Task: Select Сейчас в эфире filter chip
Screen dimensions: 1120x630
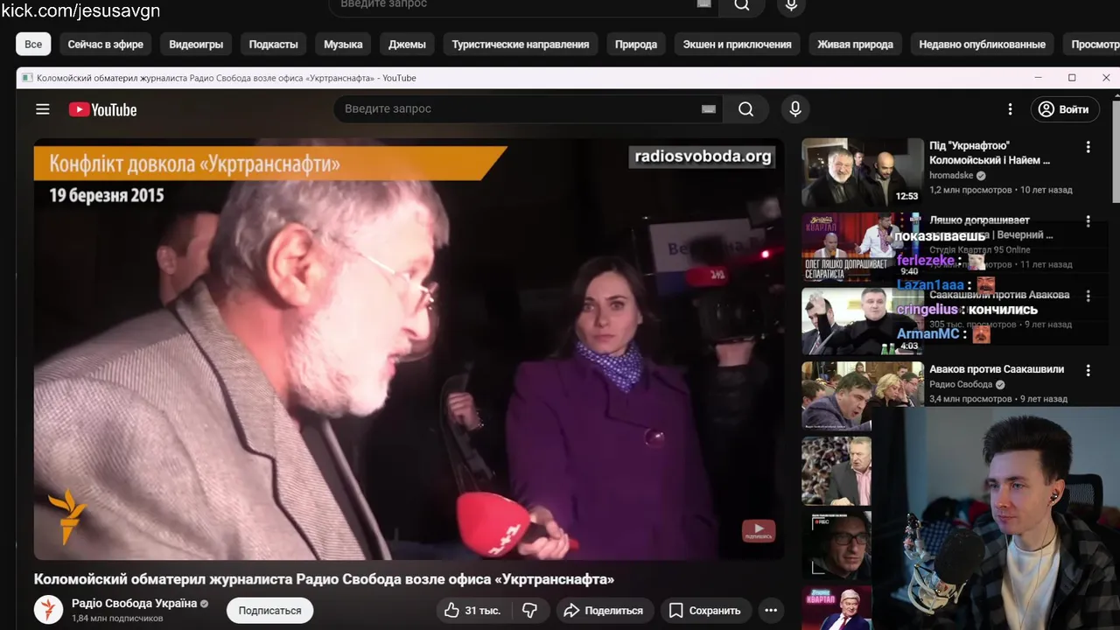Action: (x=105, y=44)
